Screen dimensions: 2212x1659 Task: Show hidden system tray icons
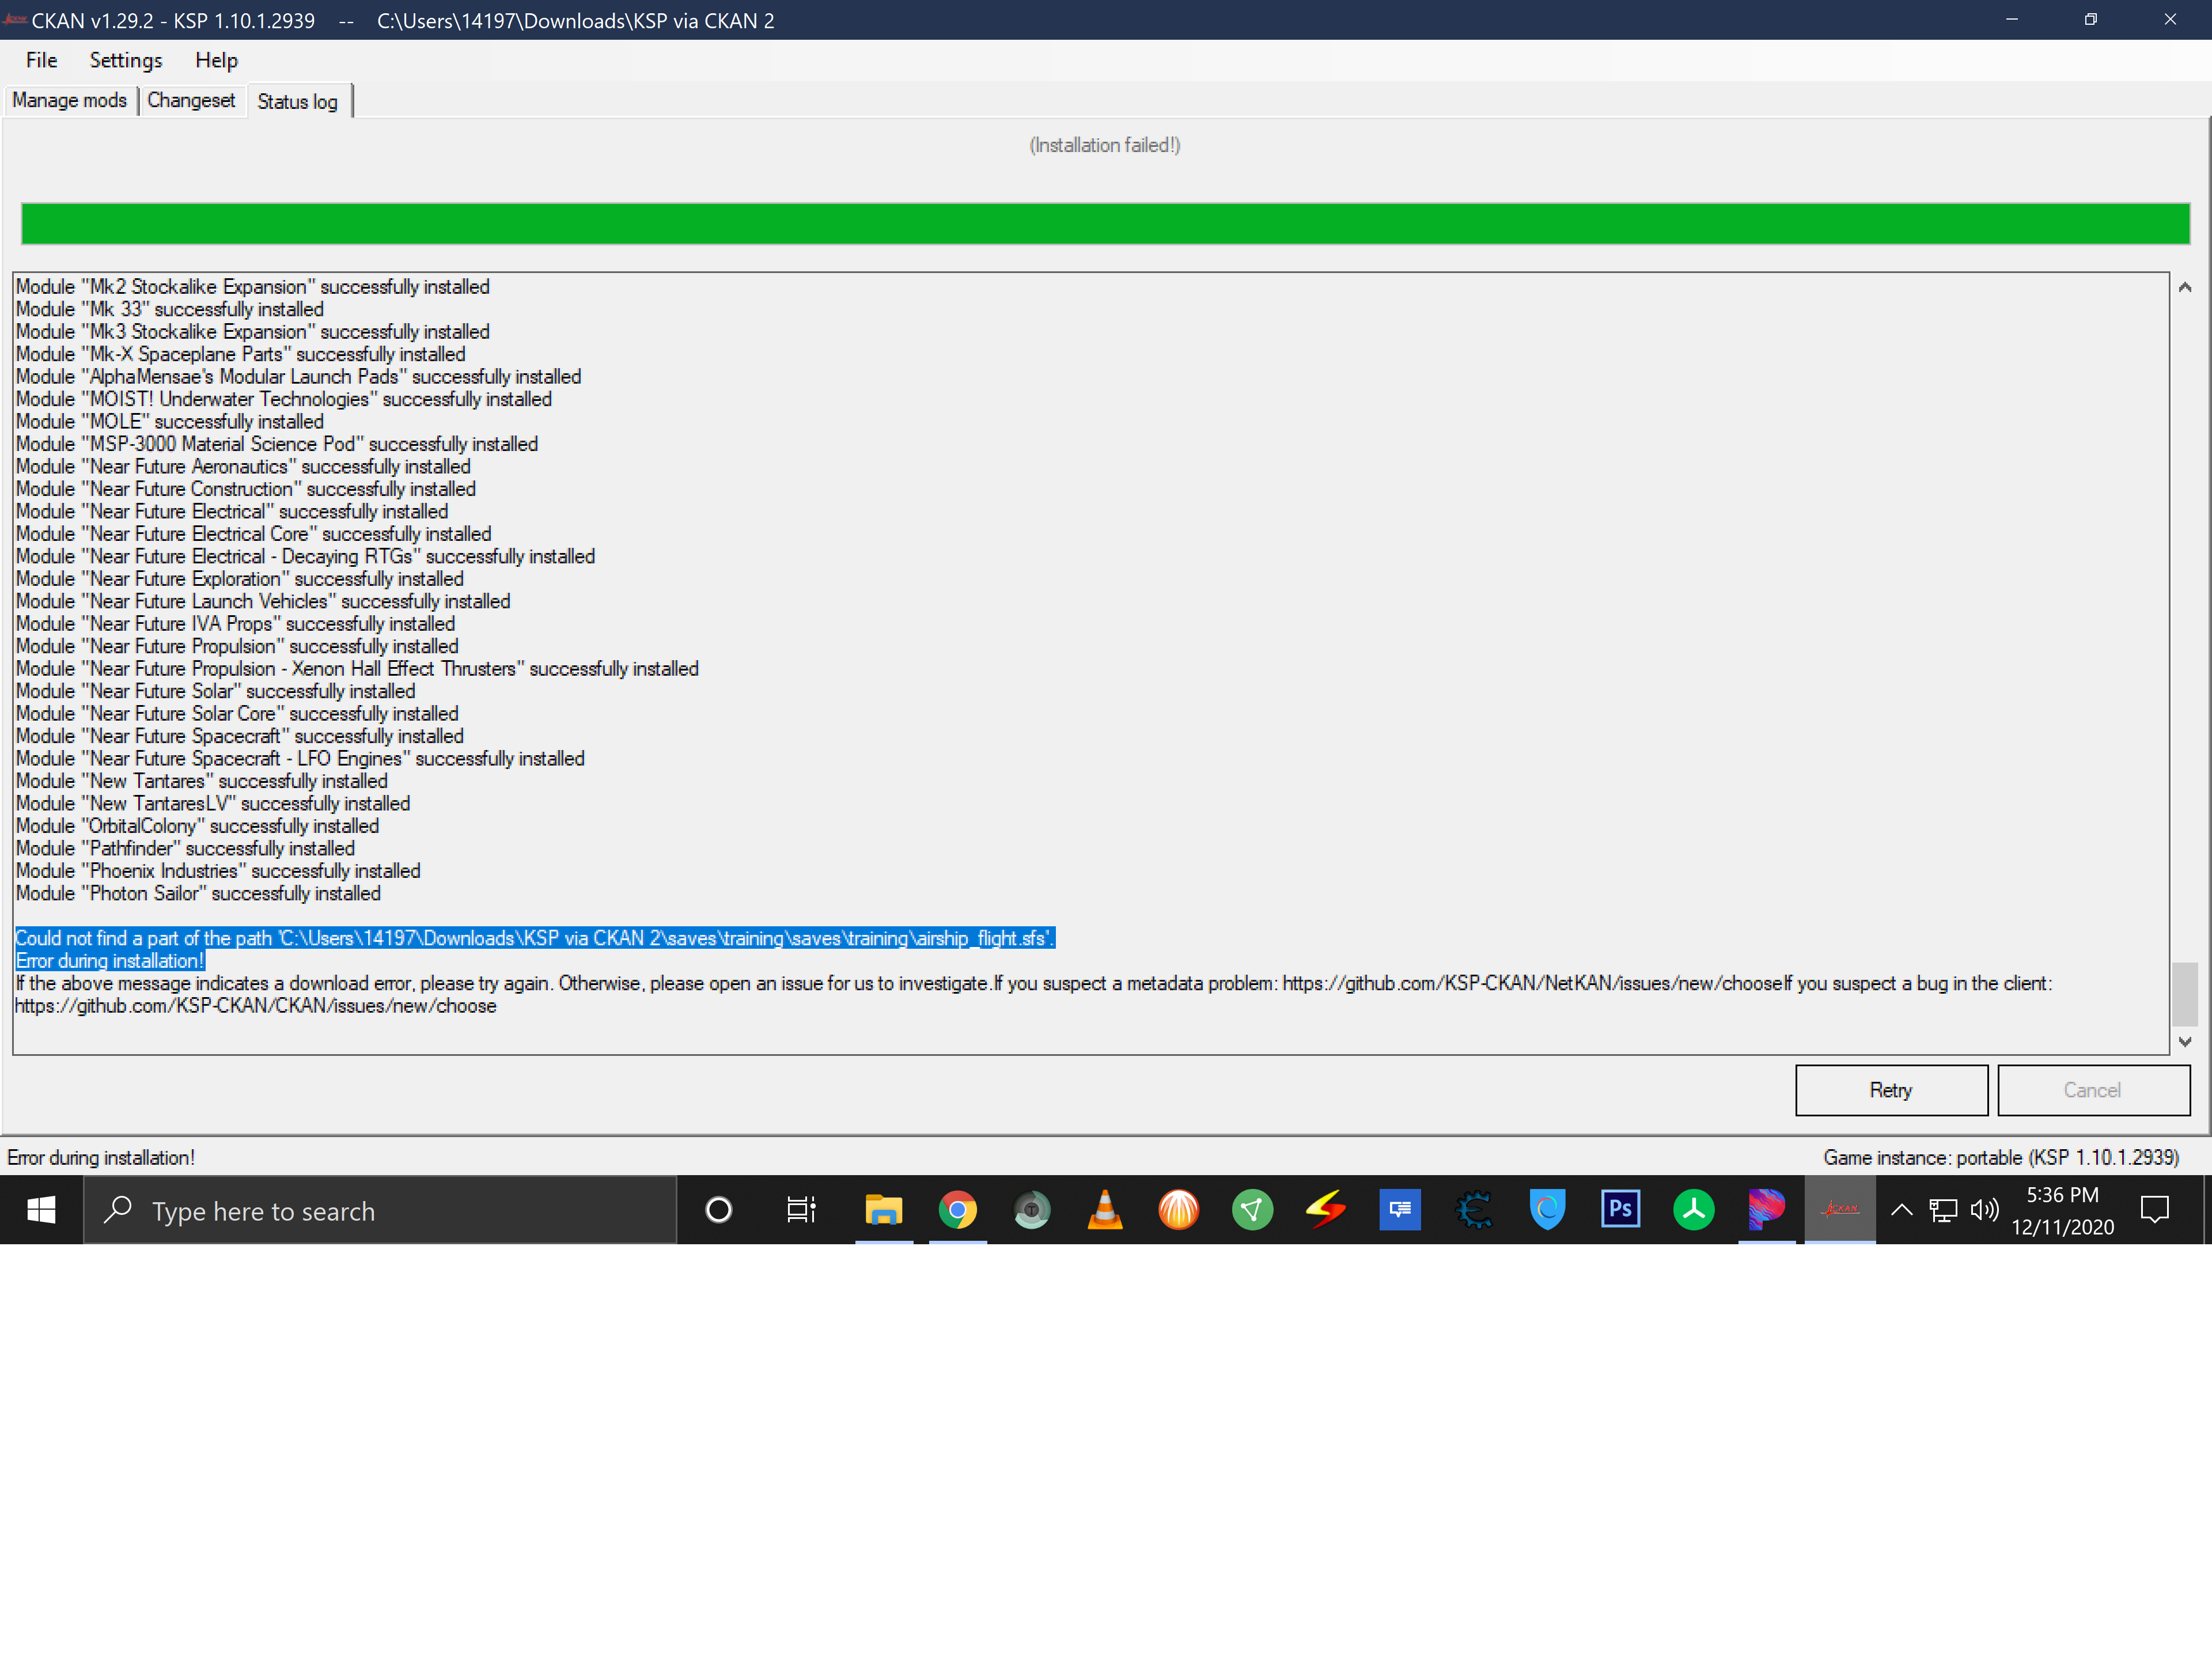pos(1902,1210)
